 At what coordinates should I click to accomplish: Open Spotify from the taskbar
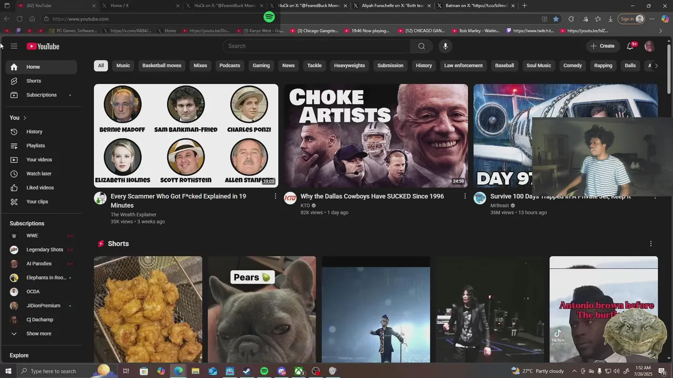click(x=264, y=371)
